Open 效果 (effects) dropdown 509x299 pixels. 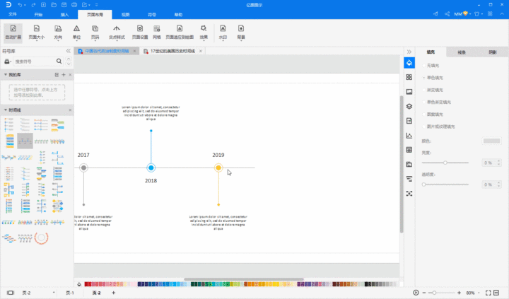204,32
